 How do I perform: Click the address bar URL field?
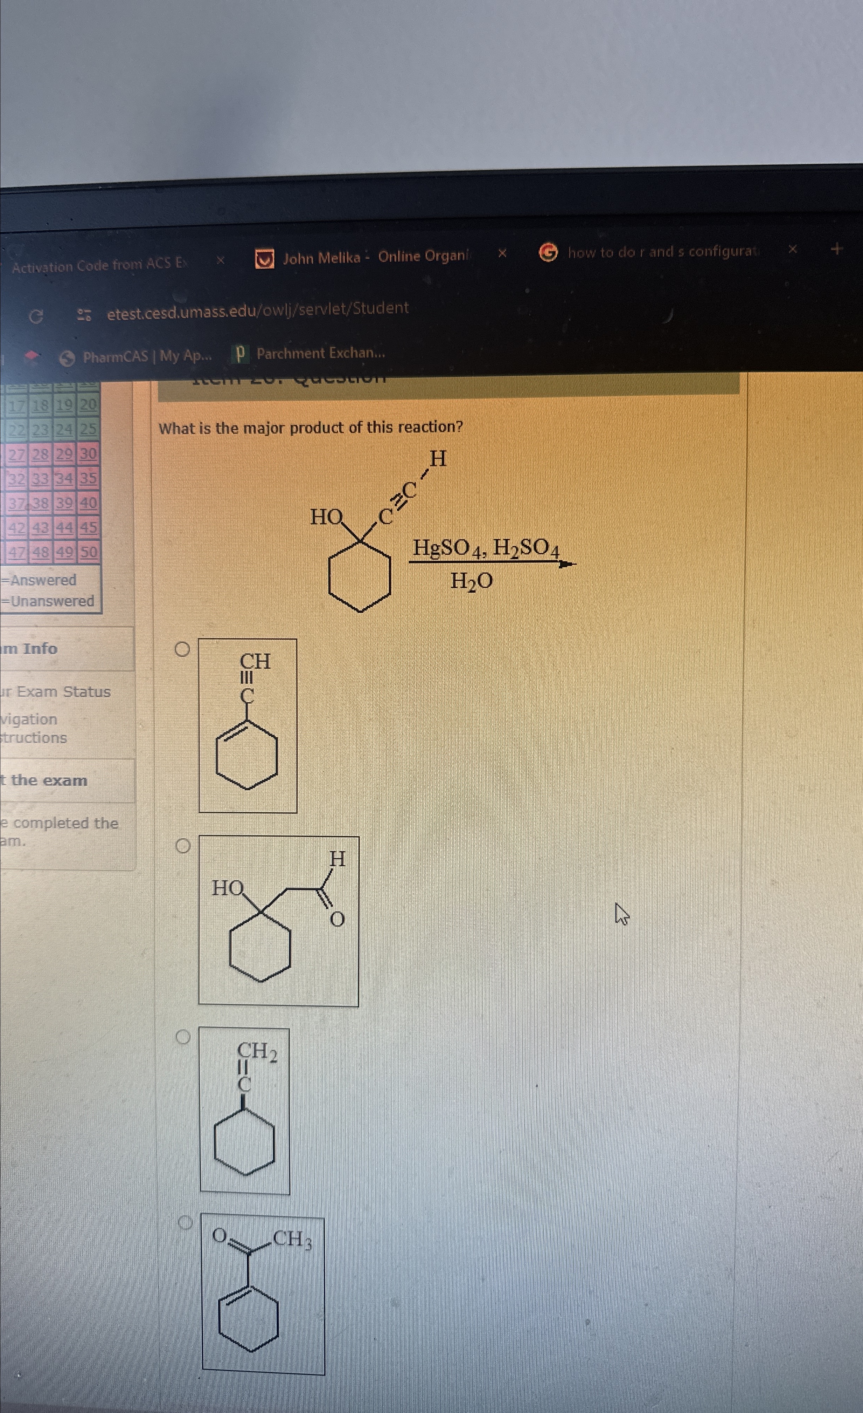click(258, 310)
